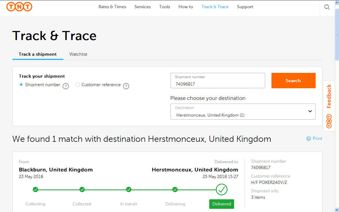
Task: Click origin Blackburn, United Kingdom
Action: click(56, 170)
